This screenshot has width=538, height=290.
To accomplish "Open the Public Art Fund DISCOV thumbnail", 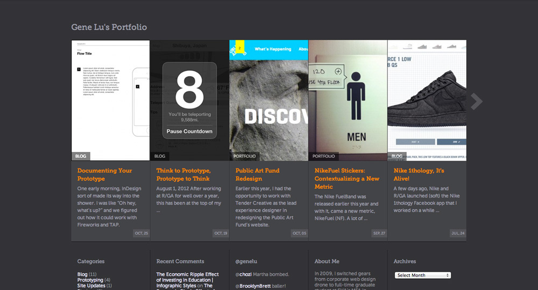I will pos(268,100).
